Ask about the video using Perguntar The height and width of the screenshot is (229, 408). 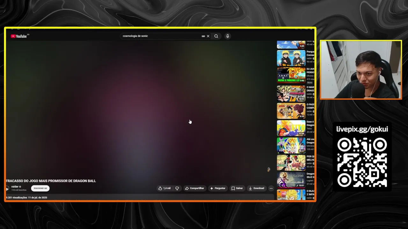point(218,188)
